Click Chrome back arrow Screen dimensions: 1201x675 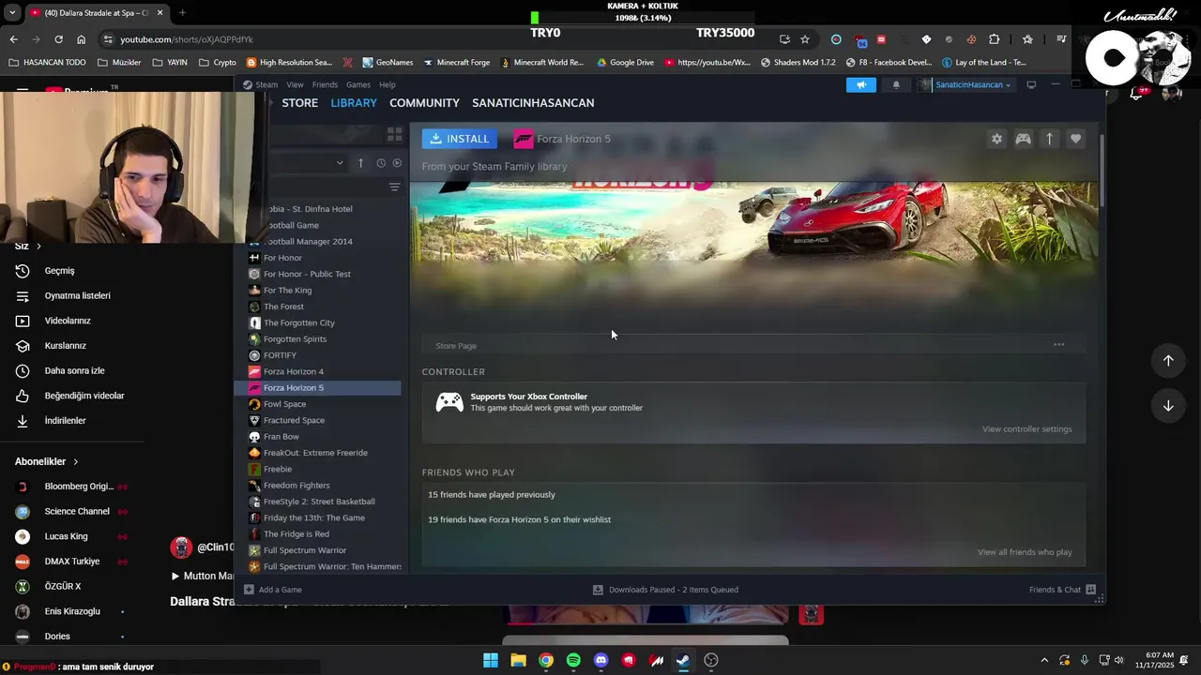[x=13, y=39]
